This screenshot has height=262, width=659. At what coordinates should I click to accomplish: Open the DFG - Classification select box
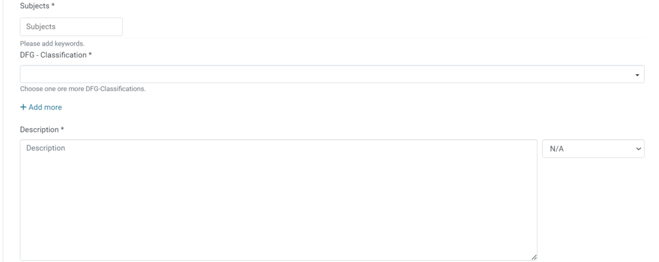coord(327,75)
